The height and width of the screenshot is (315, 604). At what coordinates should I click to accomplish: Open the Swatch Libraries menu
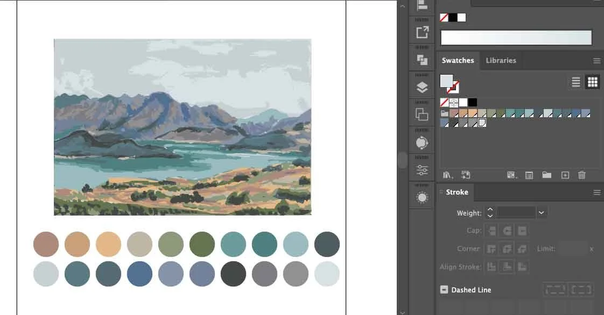click(446, 175)
